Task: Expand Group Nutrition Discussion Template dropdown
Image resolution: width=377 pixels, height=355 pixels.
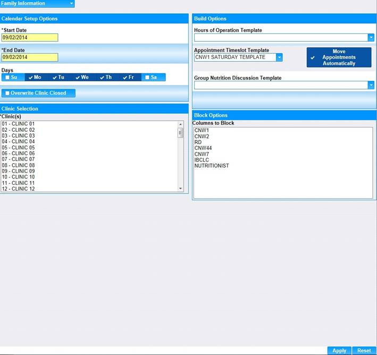Action: (x=371, y=85)
